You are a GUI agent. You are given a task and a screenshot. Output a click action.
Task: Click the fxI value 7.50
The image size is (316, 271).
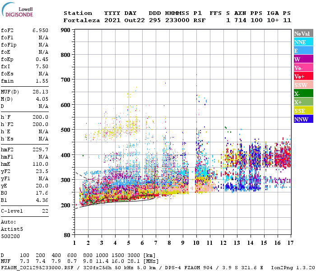[x=42, y=66]
